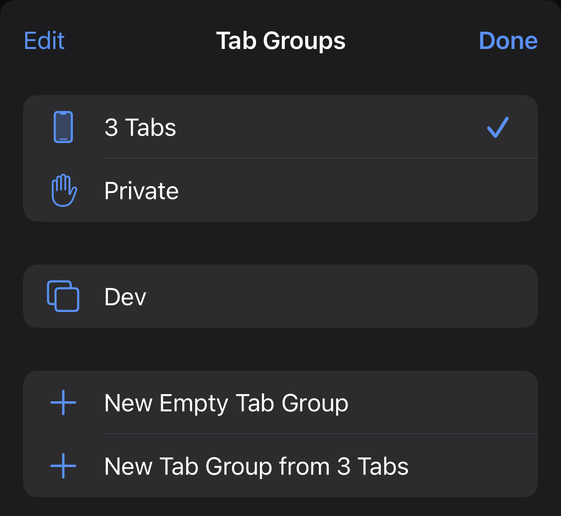Tap Done to close Tab Groups
The width and height of the screenshot is (561, 516).
point(508,41)
